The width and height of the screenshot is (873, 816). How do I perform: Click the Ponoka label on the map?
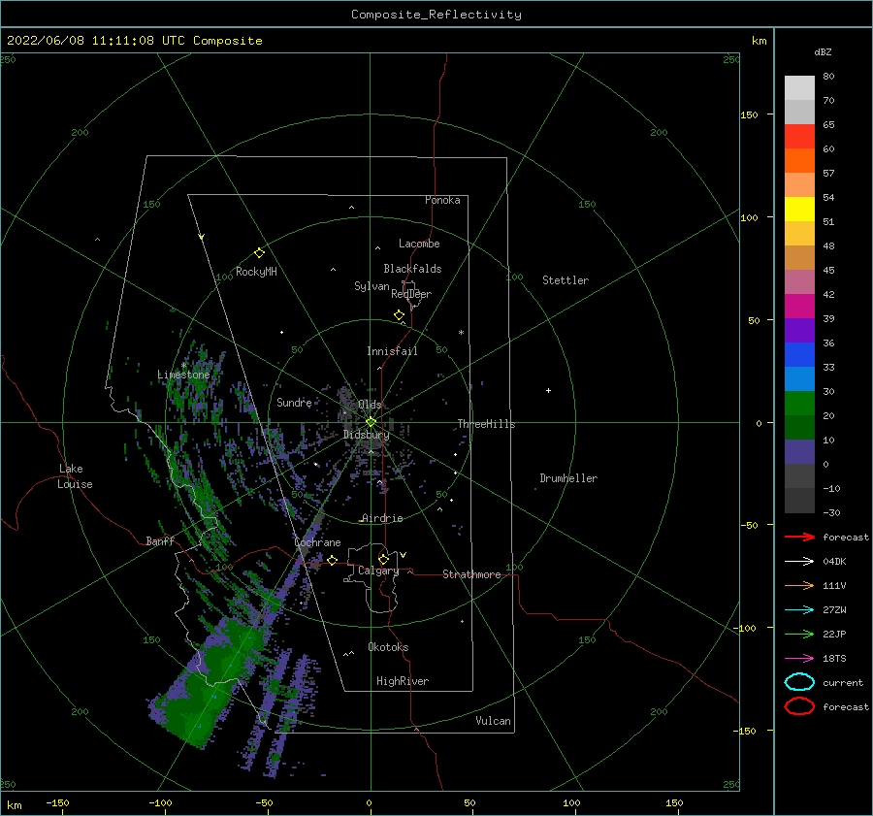442,200
